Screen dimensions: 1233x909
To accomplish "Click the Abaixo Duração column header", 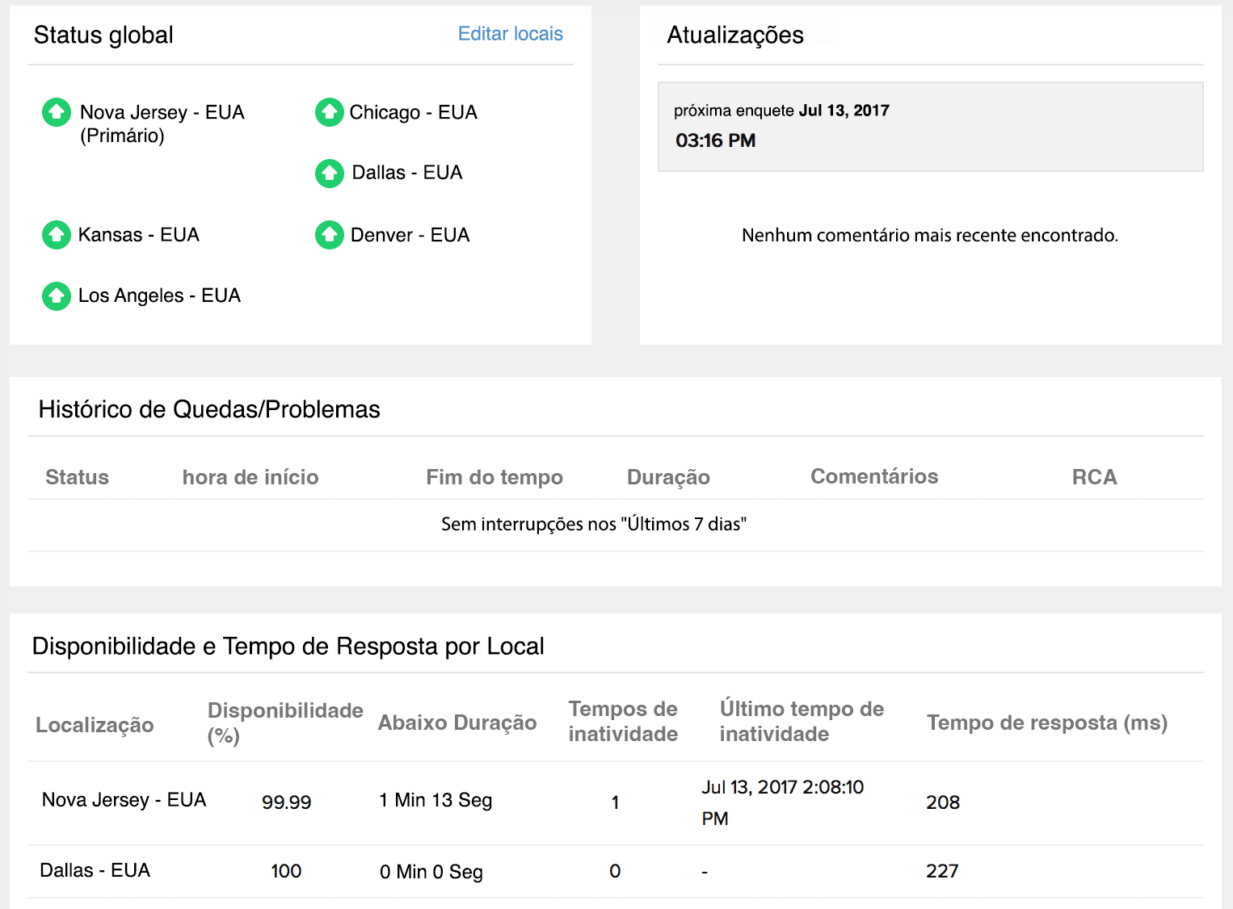I will [457, 723].
